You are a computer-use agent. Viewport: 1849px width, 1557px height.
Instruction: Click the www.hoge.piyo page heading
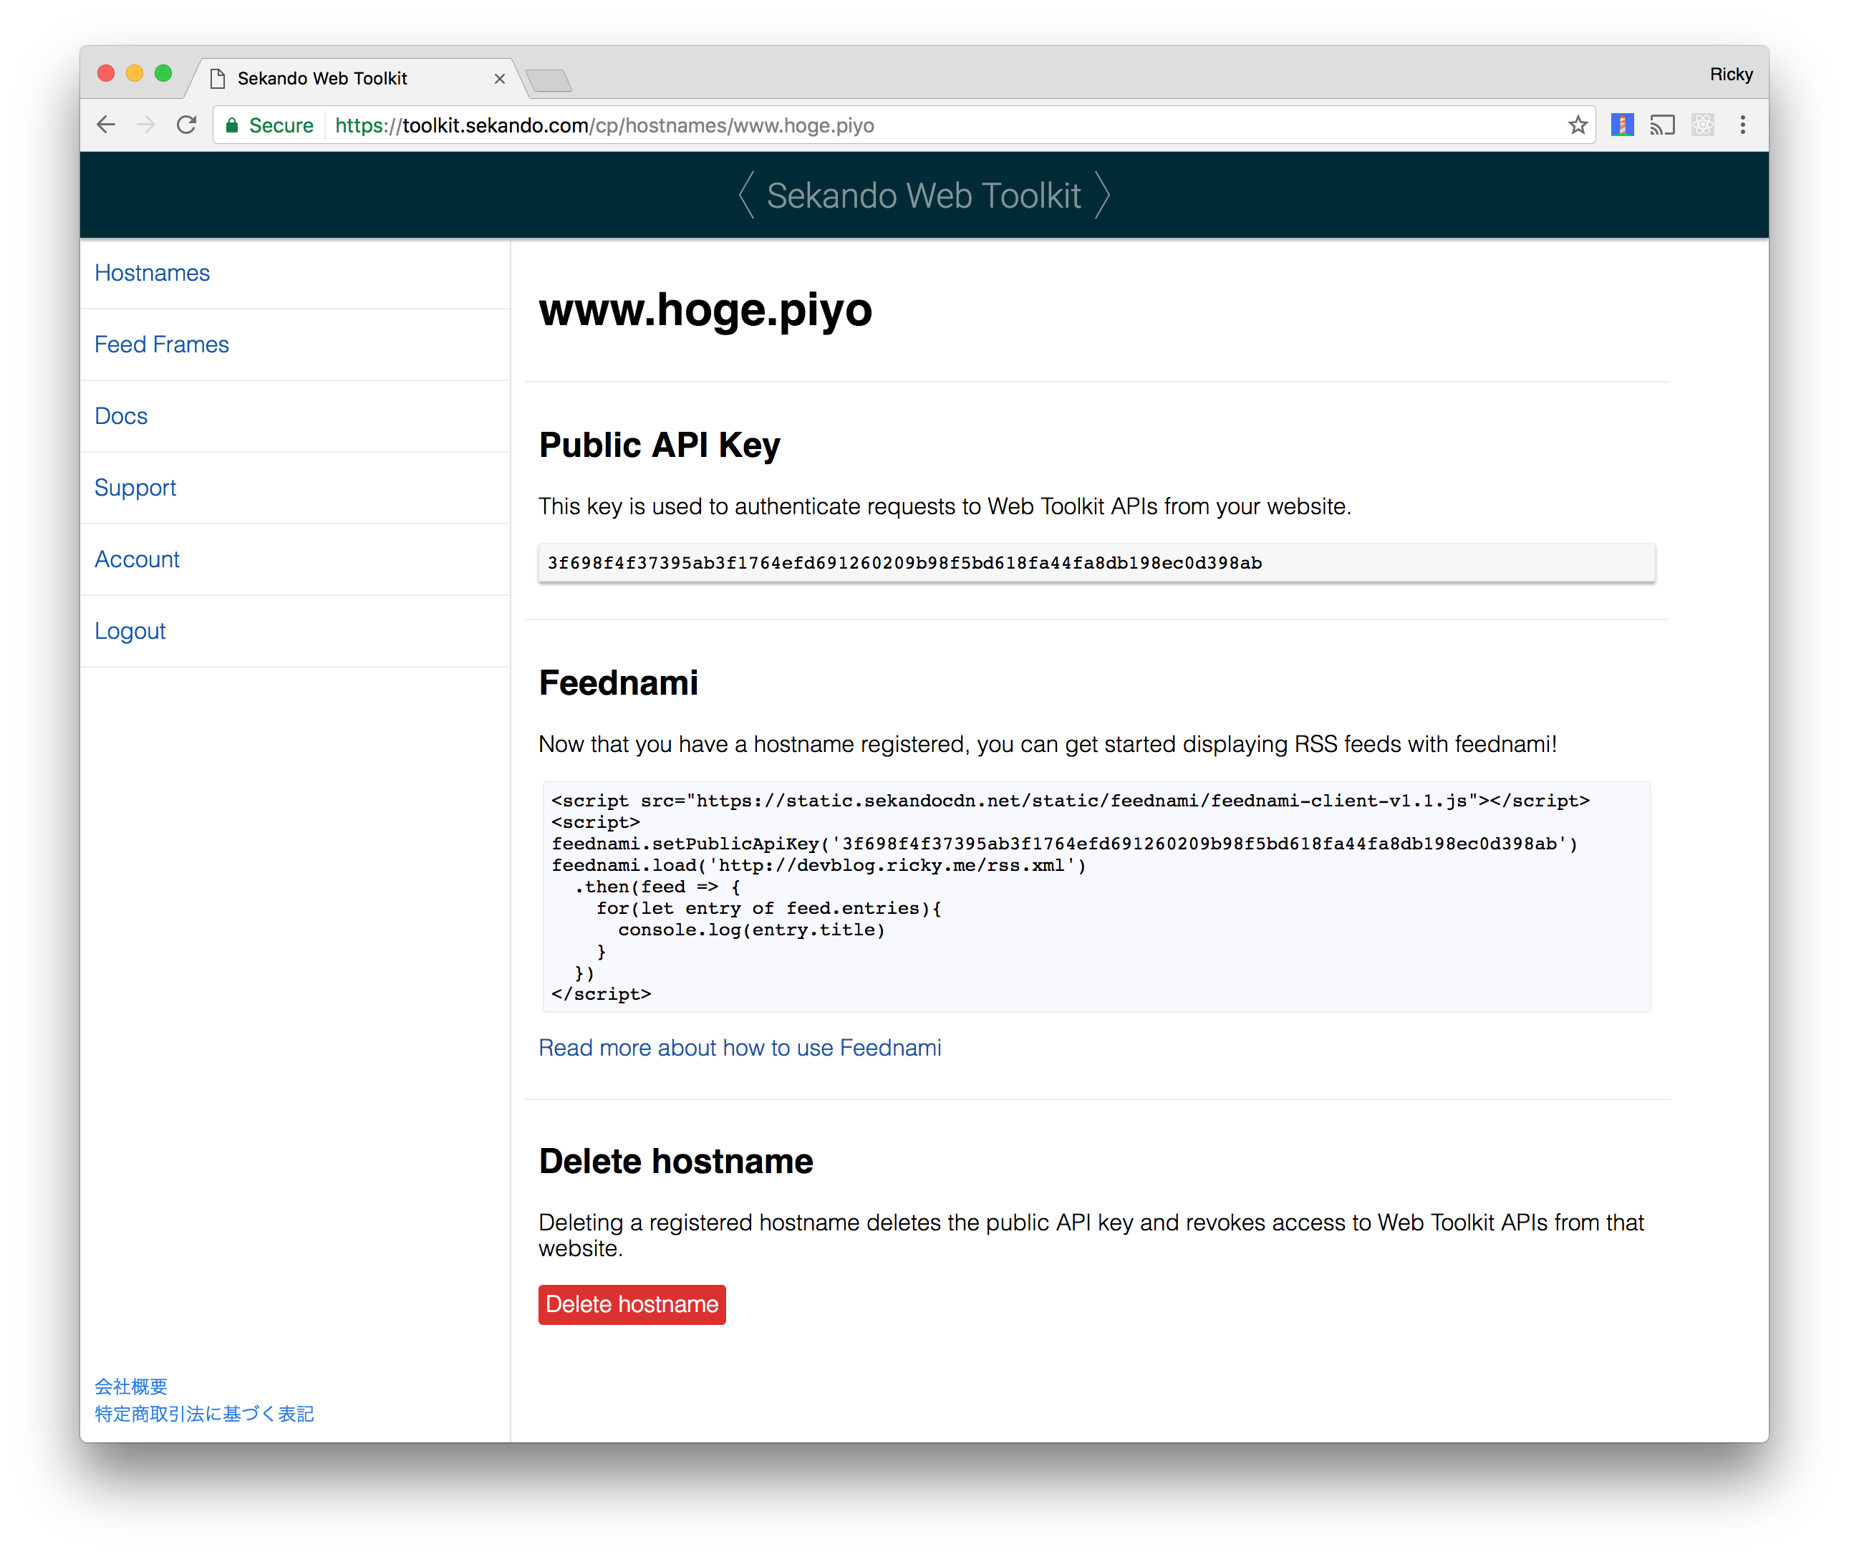point(705,310)
